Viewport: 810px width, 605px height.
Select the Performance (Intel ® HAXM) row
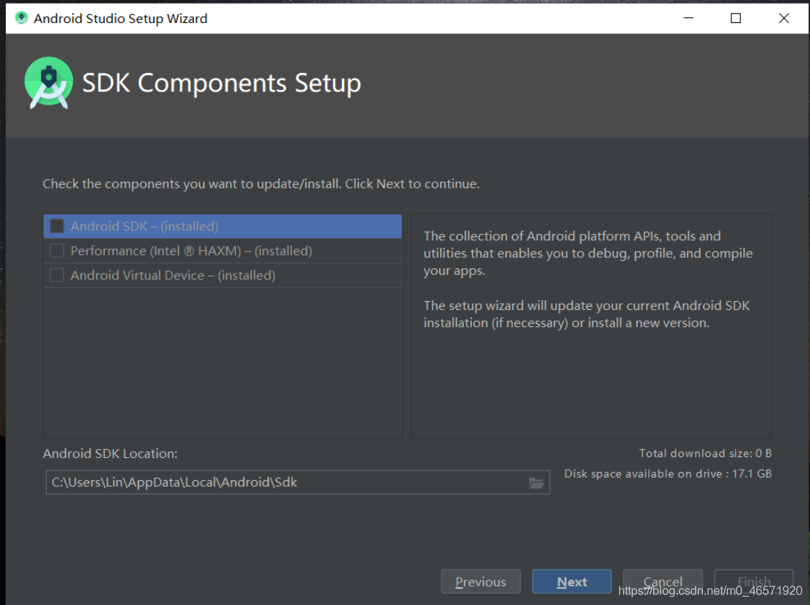[223, 250]
